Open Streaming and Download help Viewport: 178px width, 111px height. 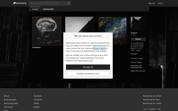click(x=136, y=67)
